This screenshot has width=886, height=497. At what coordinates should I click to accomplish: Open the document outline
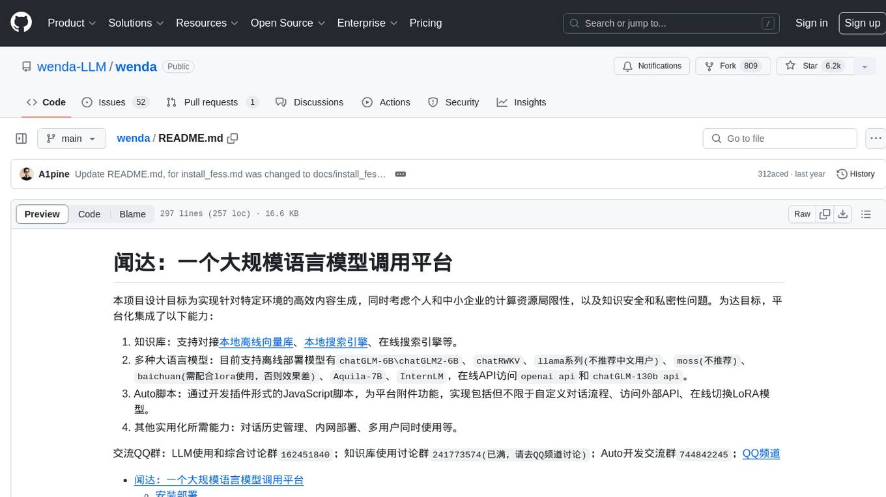click(x=866, y=214)
